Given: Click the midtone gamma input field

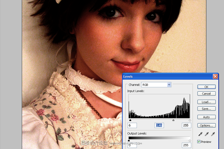Looking at the screenshot, I should pos(159,125).
